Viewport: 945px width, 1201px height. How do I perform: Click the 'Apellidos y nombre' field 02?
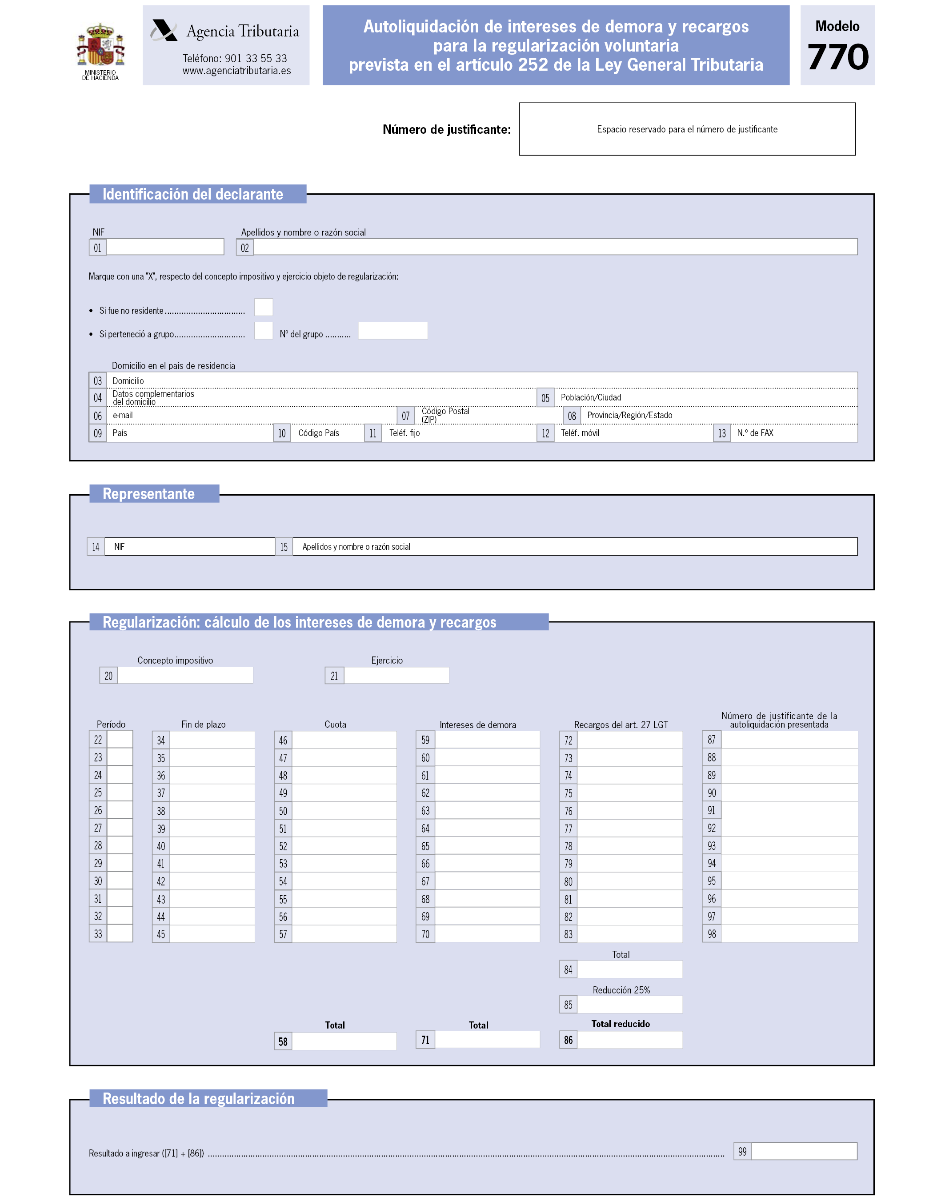(x=556, y=247)
